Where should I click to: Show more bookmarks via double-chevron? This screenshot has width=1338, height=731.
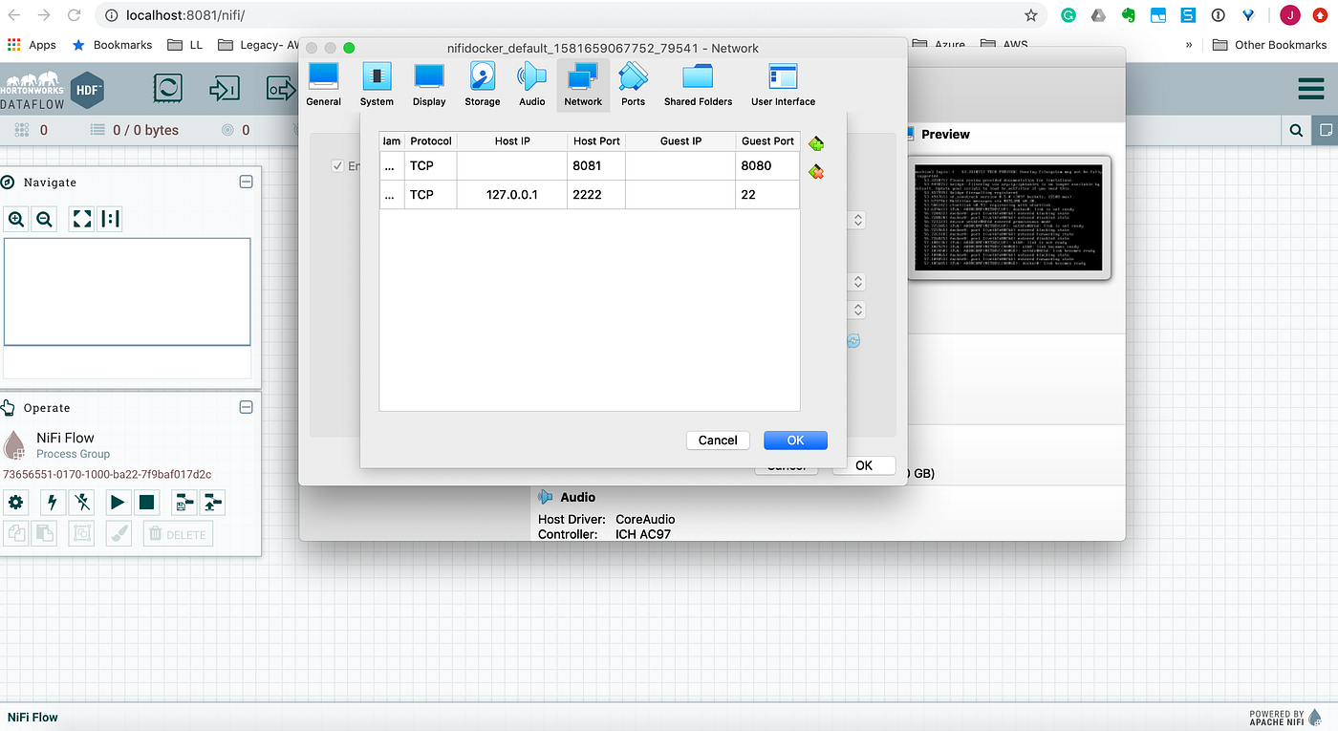1189,45
